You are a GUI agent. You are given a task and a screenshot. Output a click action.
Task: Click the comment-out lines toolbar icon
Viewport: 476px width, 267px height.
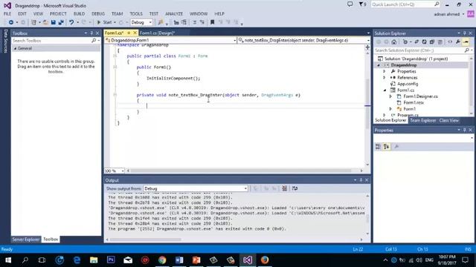click(195, 22)
